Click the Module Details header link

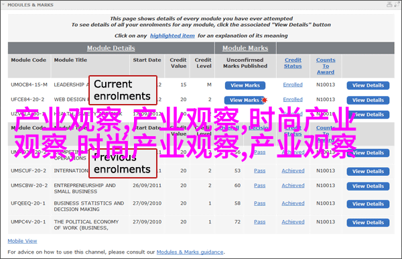click(111, 48)
